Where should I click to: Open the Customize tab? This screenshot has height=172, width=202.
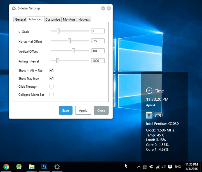pyautogui.click(x=53, y=19)
